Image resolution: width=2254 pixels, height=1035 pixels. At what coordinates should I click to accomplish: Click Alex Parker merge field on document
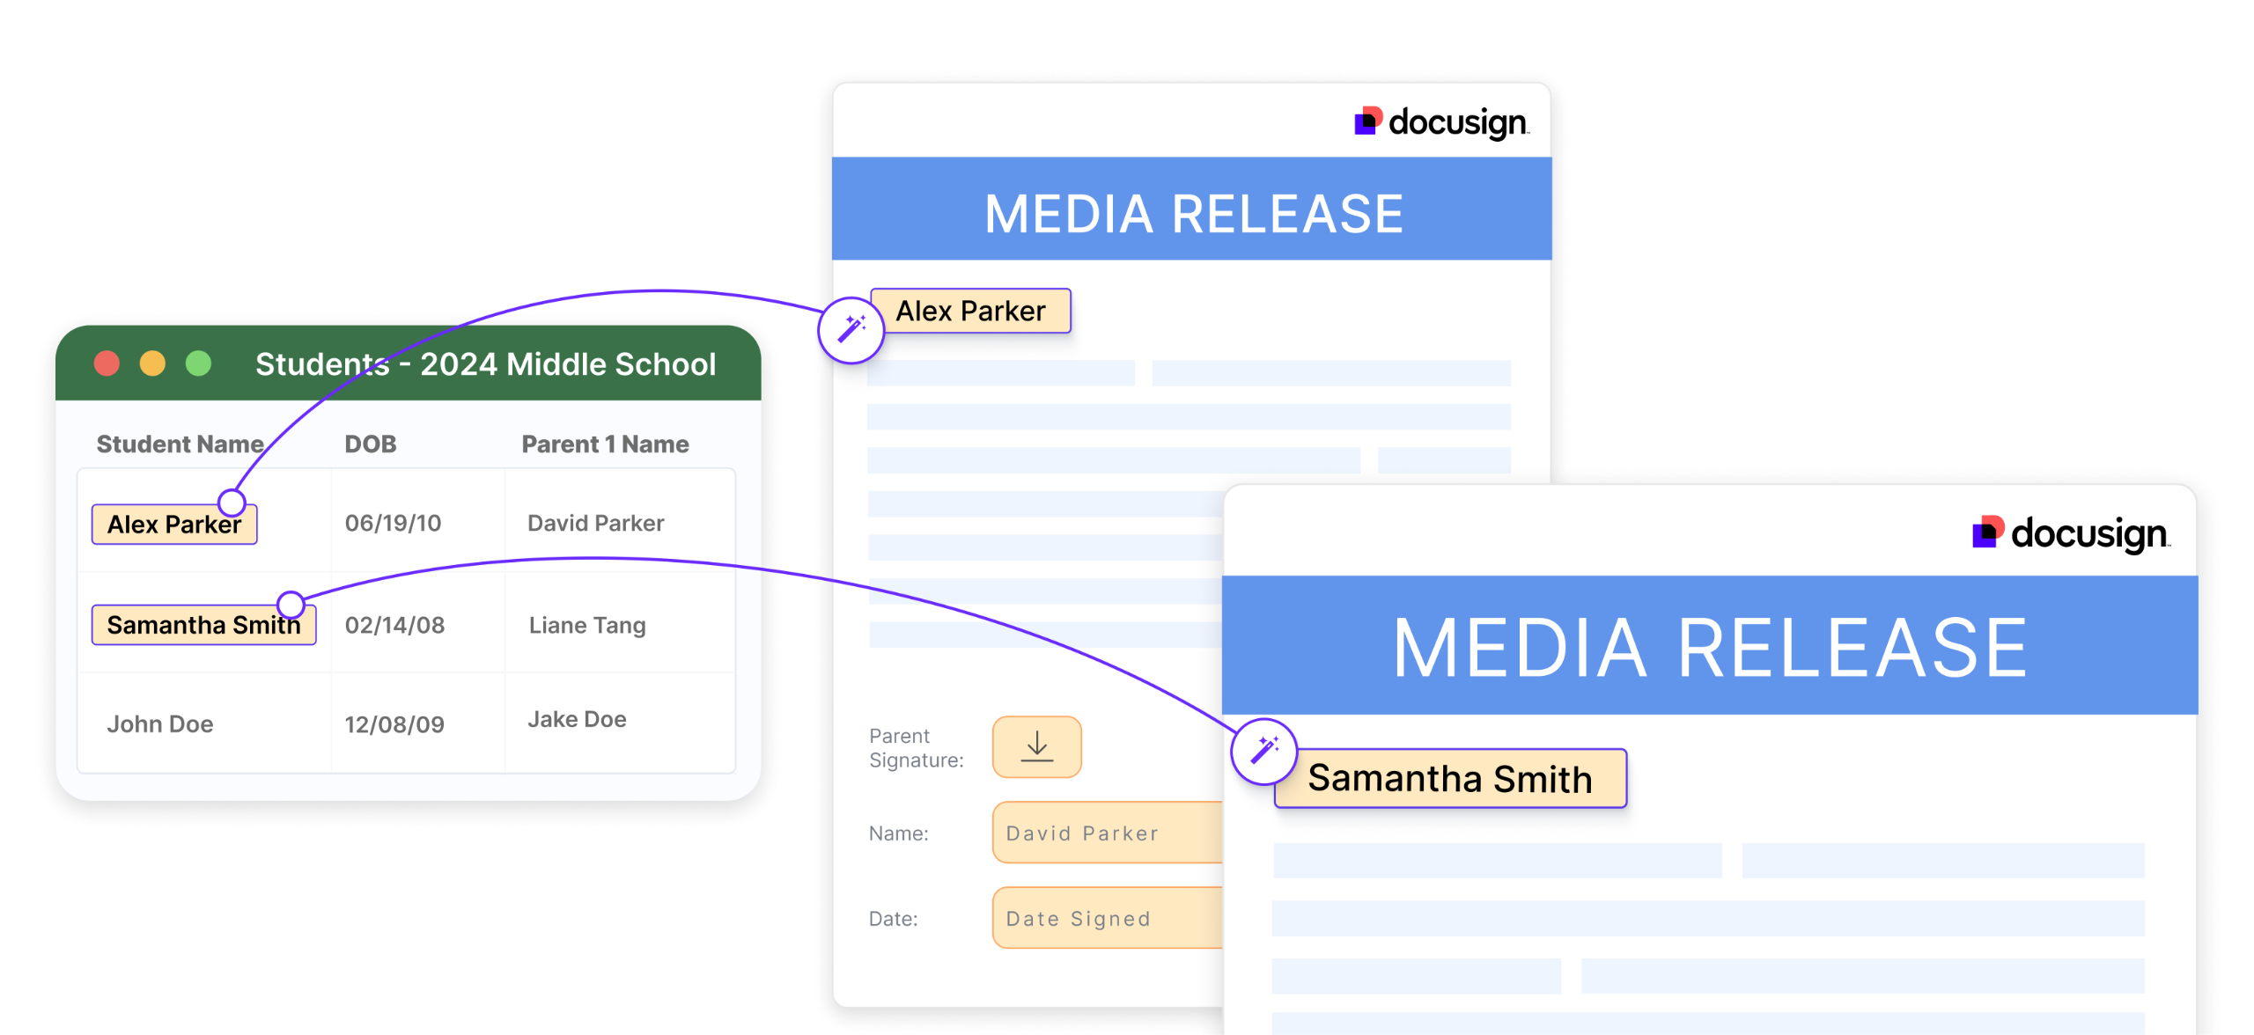click(971, 312)
